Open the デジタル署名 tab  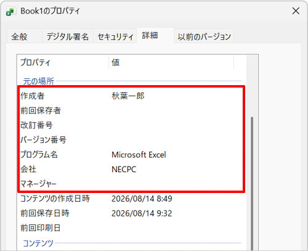point(67,36)
